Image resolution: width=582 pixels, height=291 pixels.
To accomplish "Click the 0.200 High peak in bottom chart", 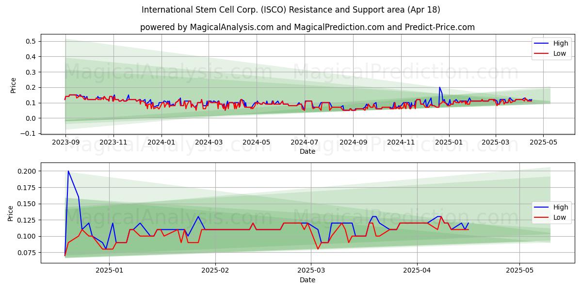I will click(68, 171).
